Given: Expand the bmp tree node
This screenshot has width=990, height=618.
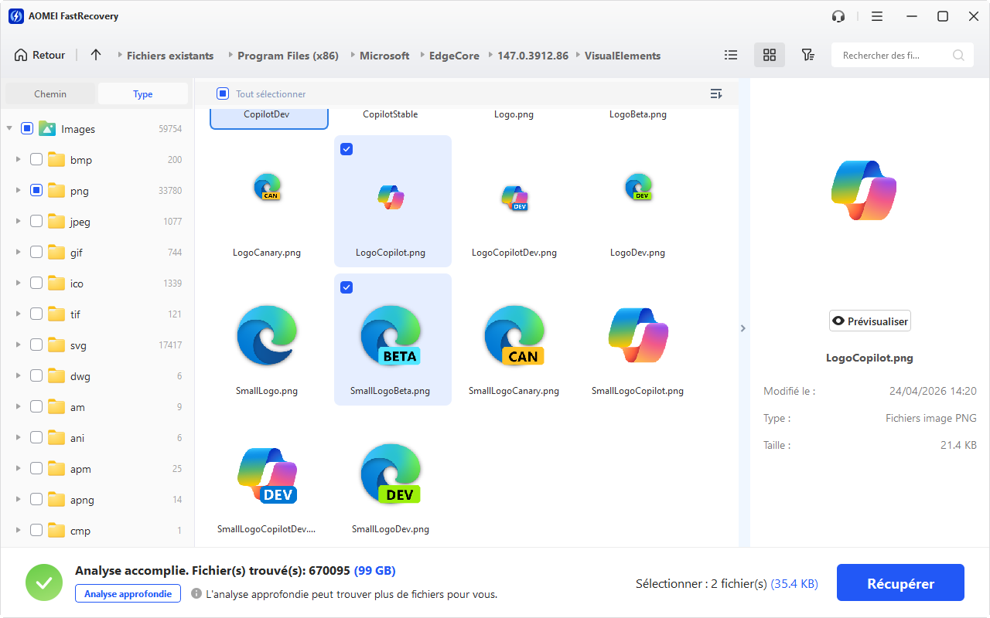Looking at the screenshot, I should coord(18,160).
